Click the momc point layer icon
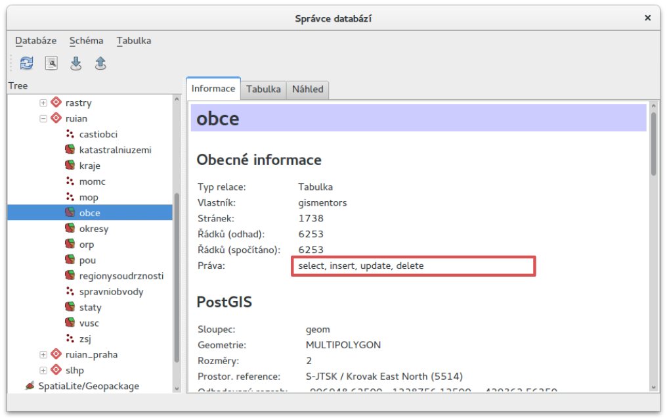Screen dimensions: 667x418 tap(70, 181)
